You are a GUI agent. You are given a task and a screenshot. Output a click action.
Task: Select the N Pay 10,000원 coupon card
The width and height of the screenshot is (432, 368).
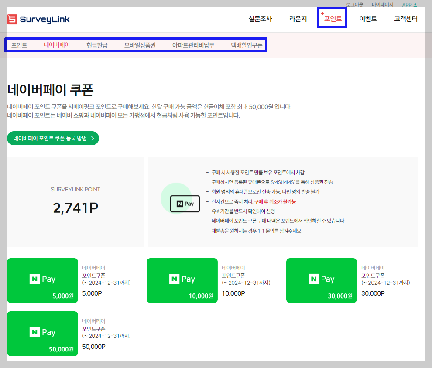point(182,280)
